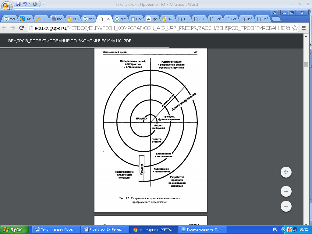Switch to the Wikipedia browser tab

152,19
